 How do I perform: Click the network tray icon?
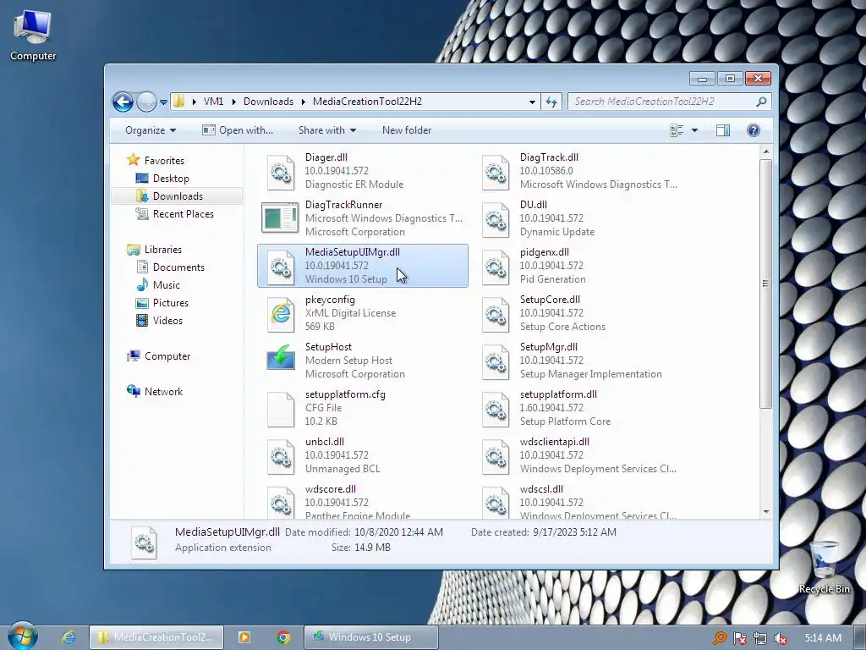click(x=760, y=638)
